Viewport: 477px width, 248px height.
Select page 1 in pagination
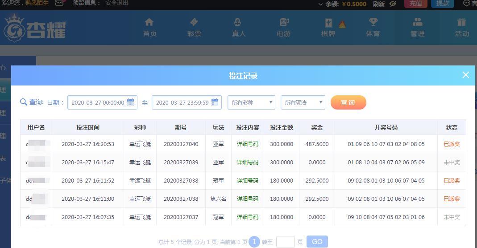click(254, 242)
